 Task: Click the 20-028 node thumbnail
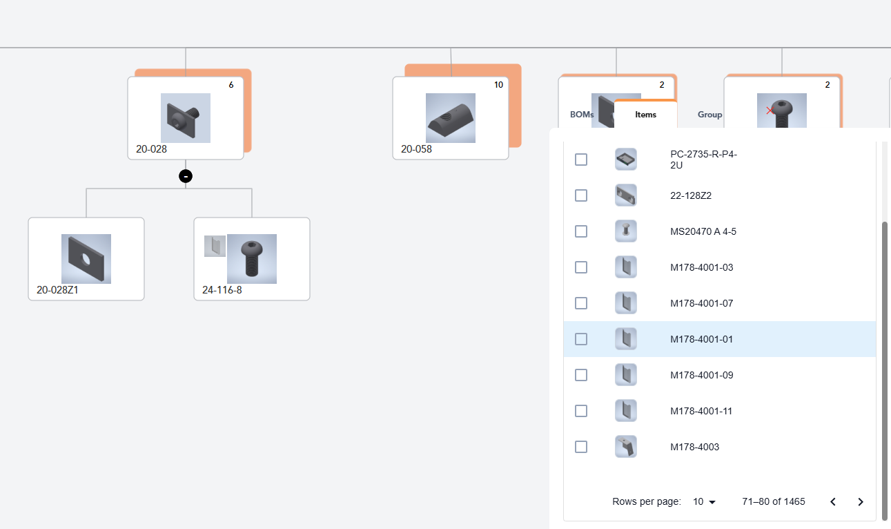[186, 117]
